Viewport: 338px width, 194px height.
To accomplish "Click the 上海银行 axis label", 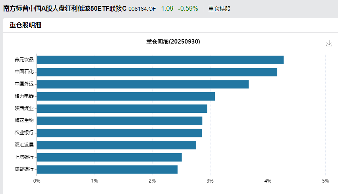I will tap(24, 157).
